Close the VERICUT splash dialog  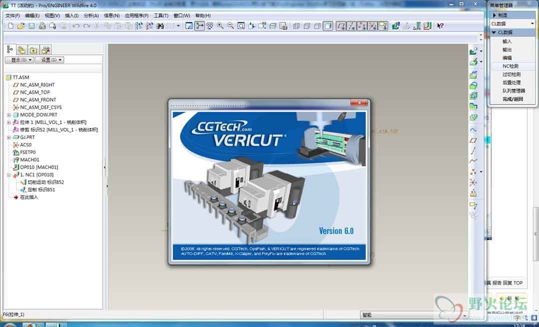(x=359, y=102)
